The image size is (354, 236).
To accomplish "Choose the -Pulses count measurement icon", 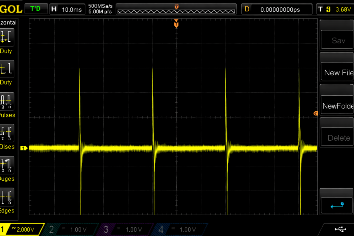I will (7, 133).
